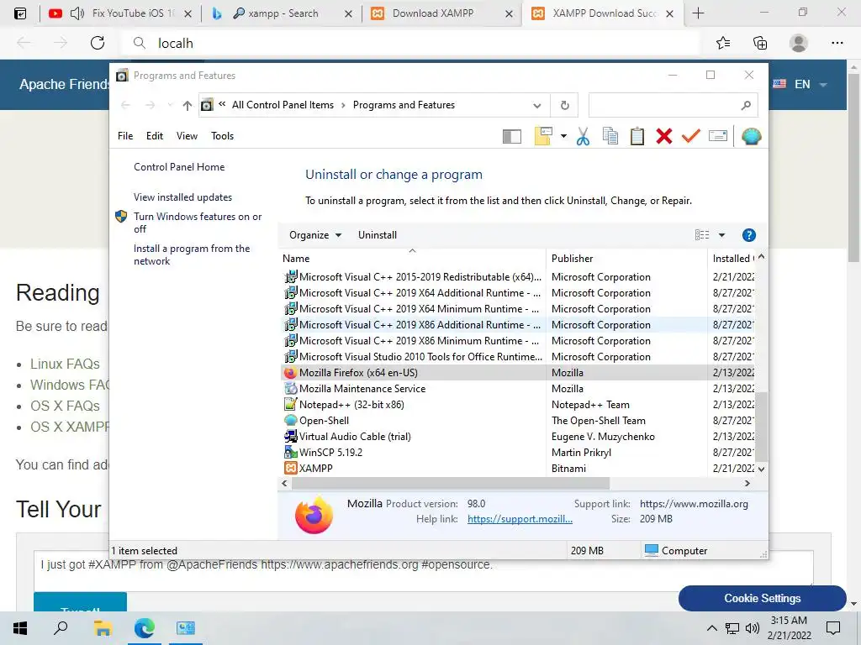This screenshot has height=645, width=861.
Task: Click Install a program from the network
Action: tap(192, 255)
